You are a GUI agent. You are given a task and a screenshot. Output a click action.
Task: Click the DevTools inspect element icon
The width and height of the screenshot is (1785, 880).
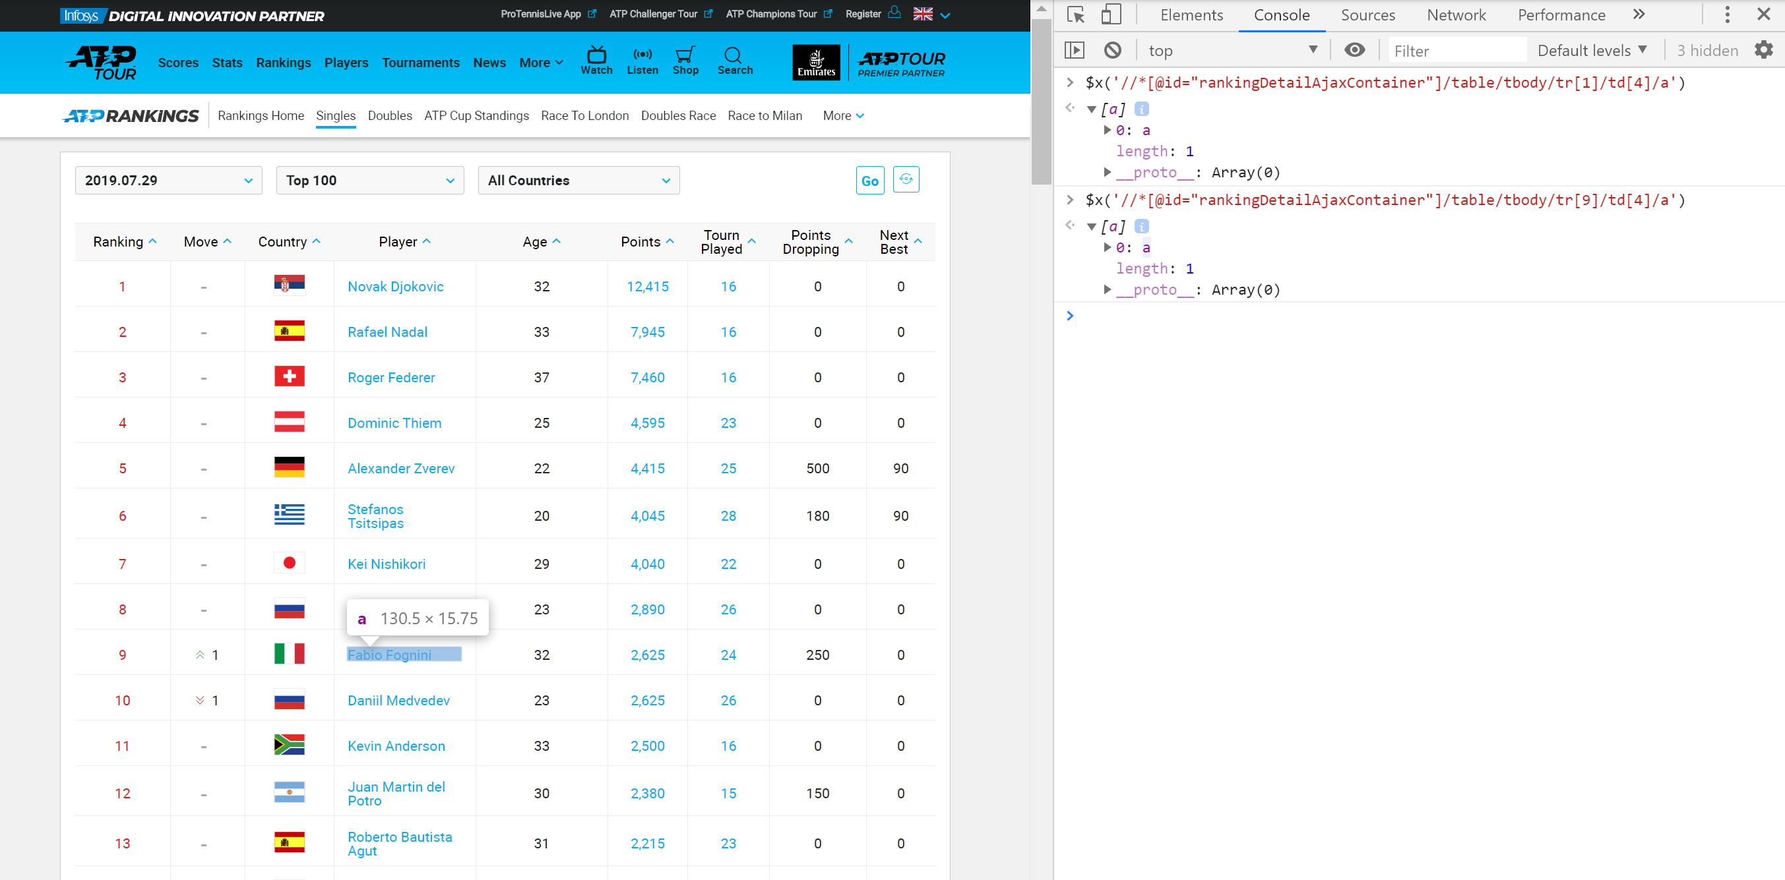(x=1075, y=15)
